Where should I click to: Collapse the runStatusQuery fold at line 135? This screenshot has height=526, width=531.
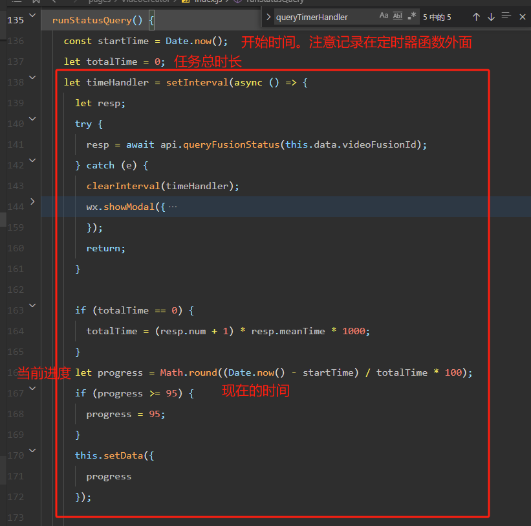click(x=32, y=16)
